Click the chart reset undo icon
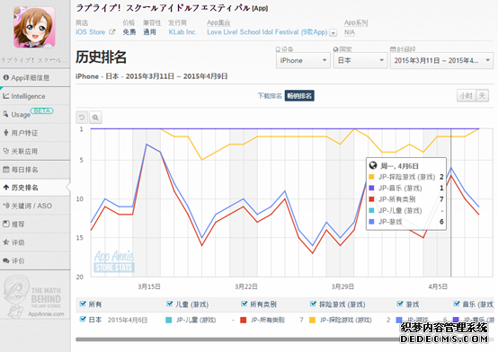The width and height of the screenshot is (498, 352). (82, 118)
